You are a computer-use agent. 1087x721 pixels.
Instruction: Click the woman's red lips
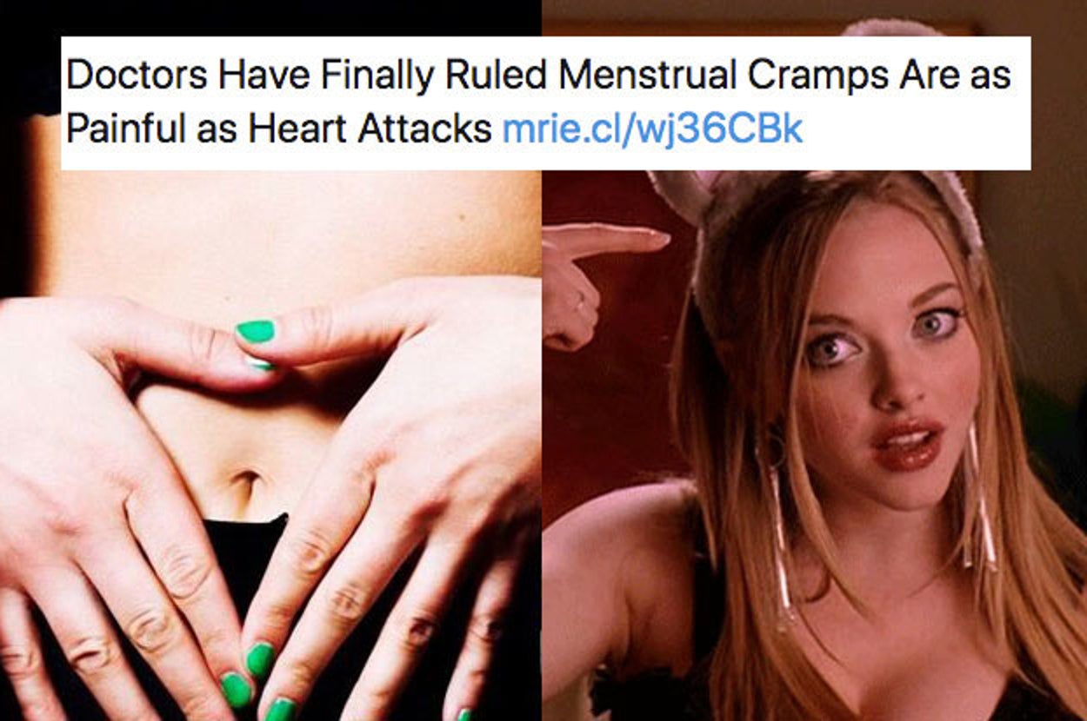(907, 443)
